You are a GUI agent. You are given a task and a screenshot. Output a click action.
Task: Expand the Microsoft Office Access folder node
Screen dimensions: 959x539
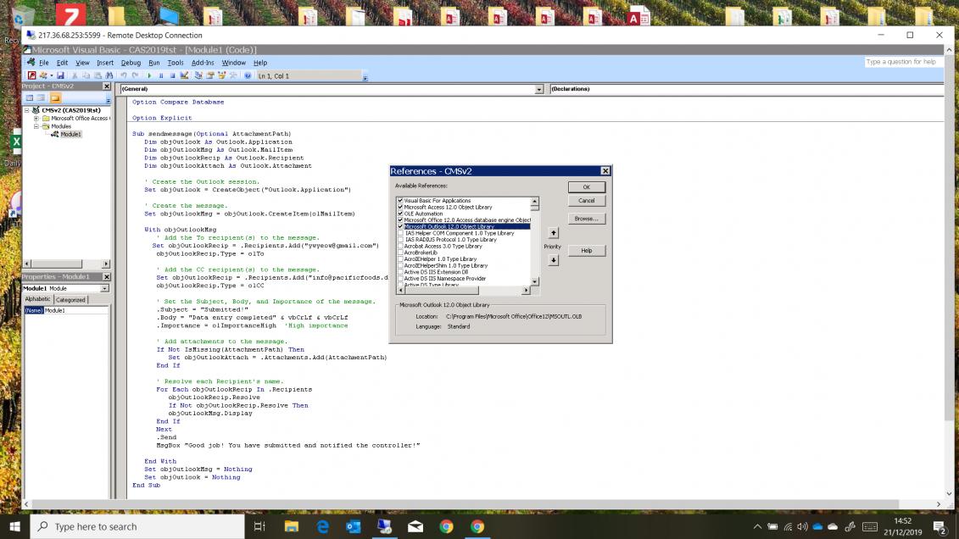coord(36,119)
